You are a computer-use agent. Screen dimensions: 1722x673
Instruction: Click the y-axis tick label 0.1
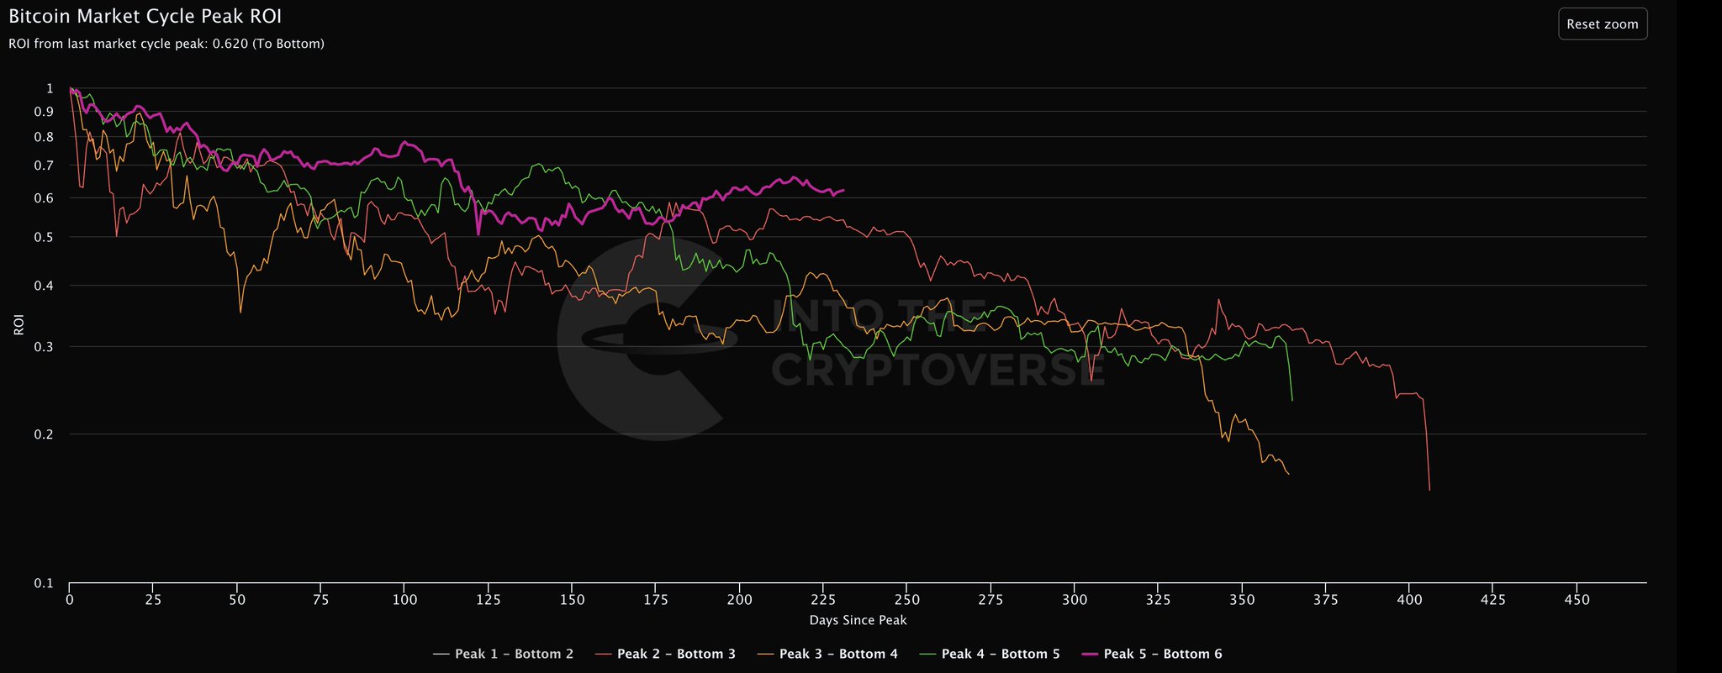(44, 583)
